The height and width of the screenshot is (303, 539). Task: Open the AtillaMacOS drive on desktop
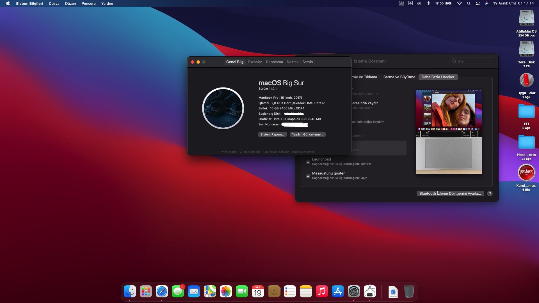click(x=526, y=19)
